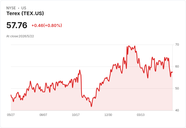
Task: Click the 57.76 closing price
Action: pyautogui.click(x=17, y=25)
